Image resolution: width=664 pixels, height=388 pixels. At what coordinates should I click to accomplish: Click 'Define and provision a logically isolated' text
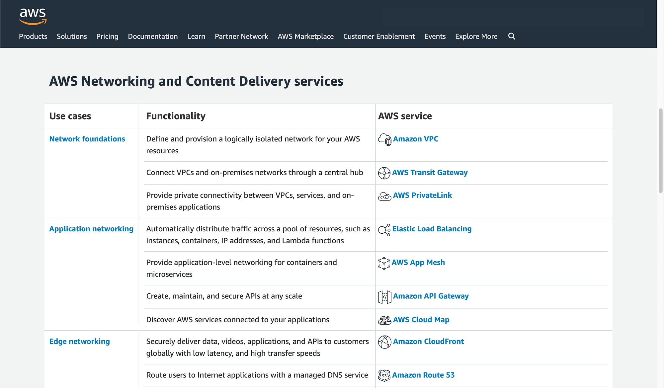point(253,145)
